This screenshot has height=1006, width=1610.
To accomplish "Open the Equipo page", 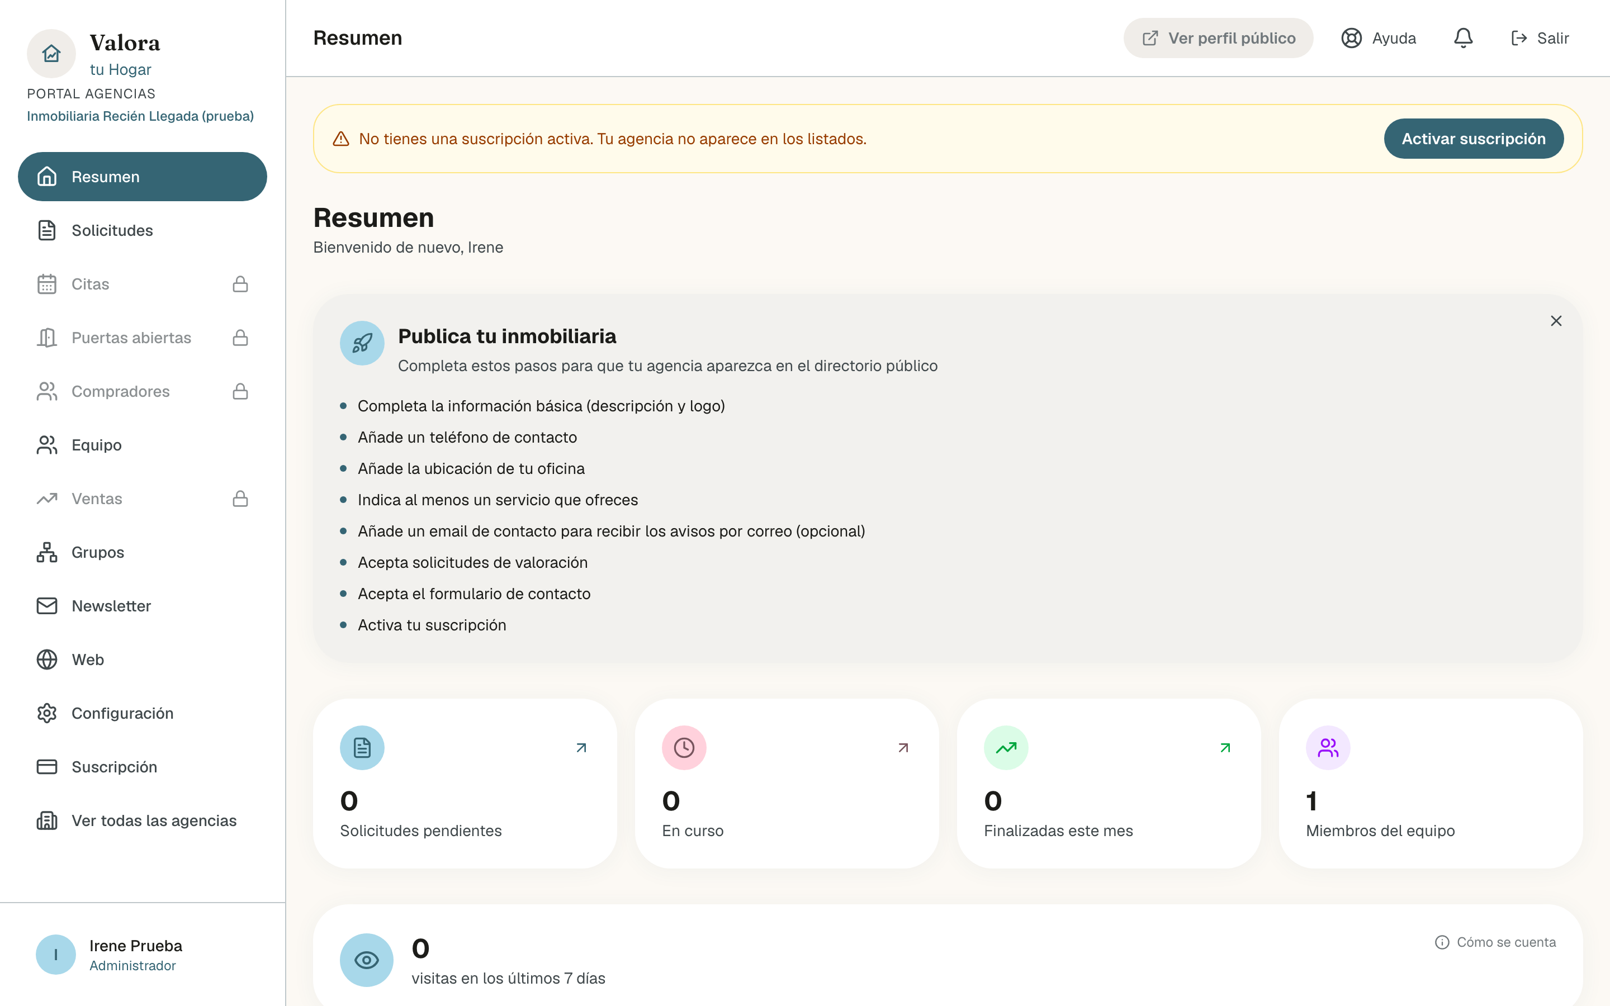I will 143,445.
